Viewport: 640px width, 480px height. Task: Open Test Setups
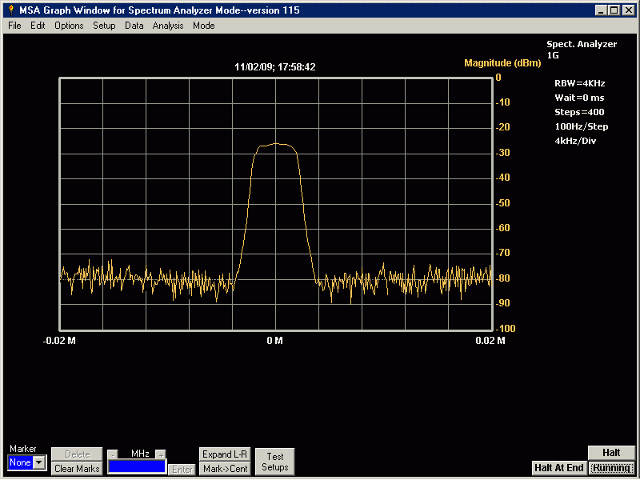pyautogui.click(x=274, y=462)
